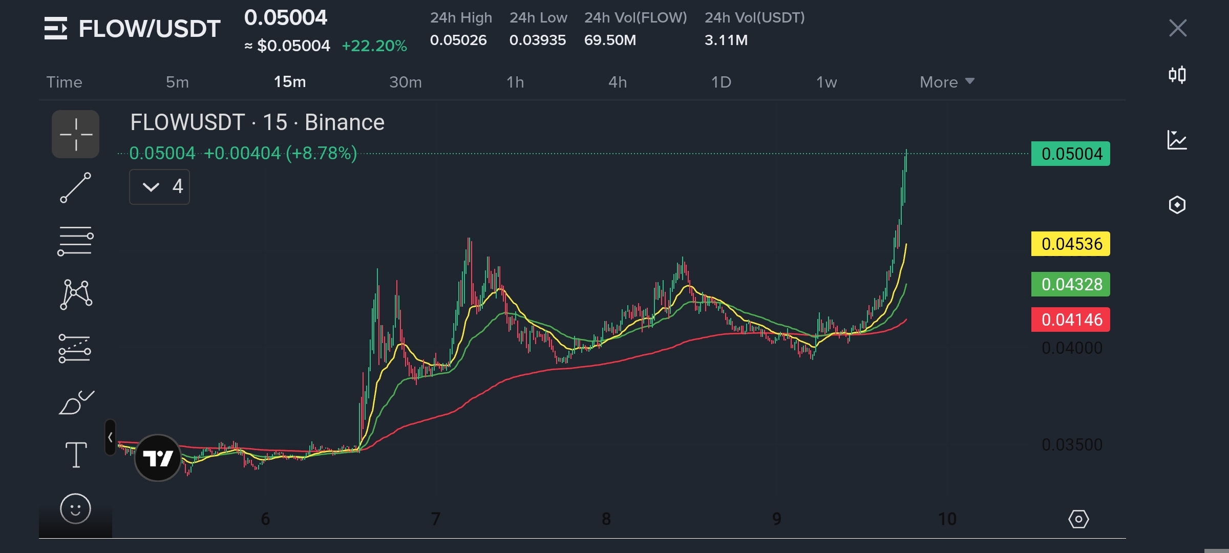Select the crosshair cursor tool
The height and width of the screenshot is (553, 1229).
[76, 134]
